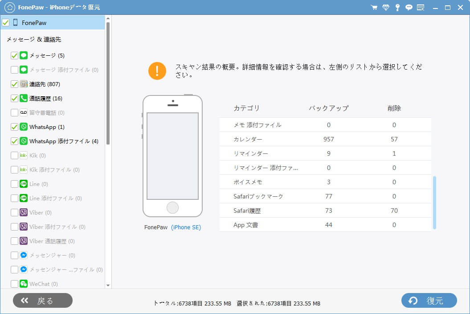Image resolution: width=470 pixels, height=314 pixels.
Task: Click the Safariブックマーク table row
Action: (x=325, y=196)
